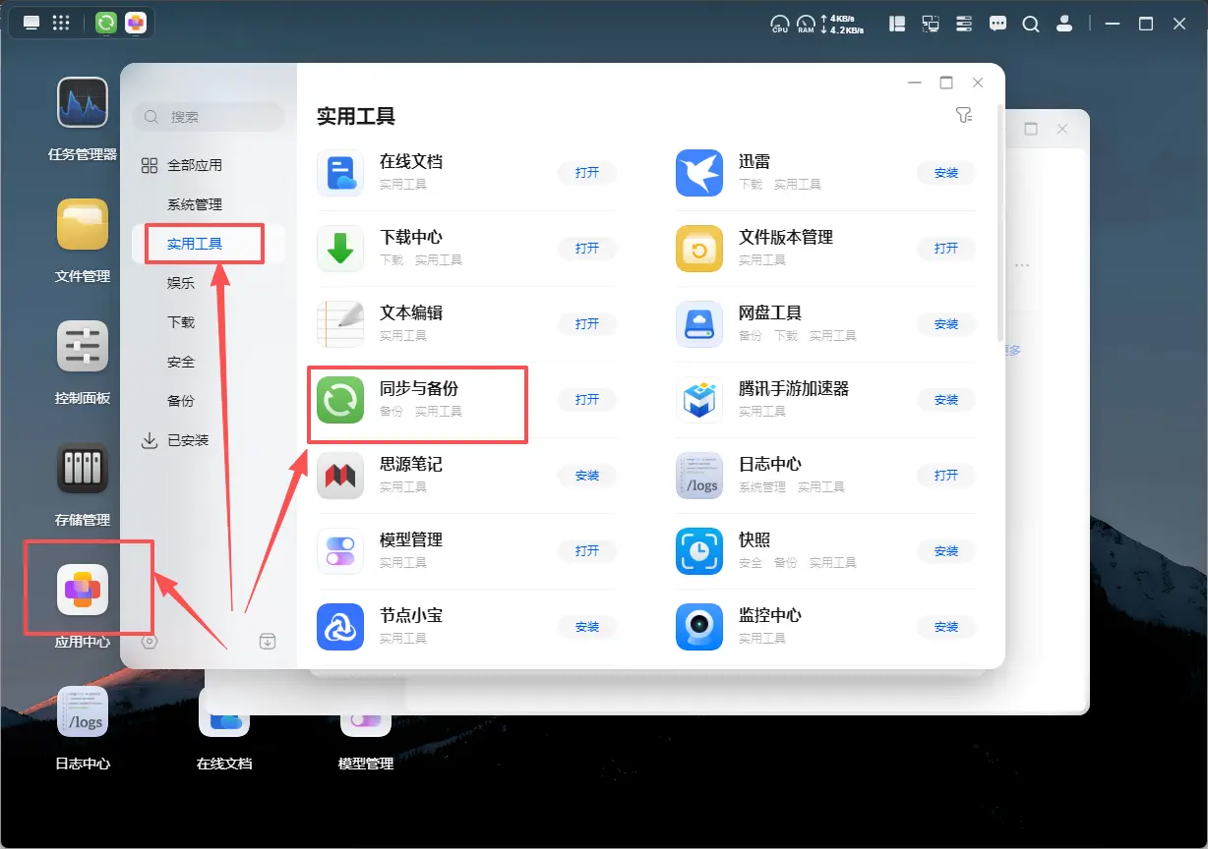Open Task Manager desktop icon
This screenshot has height=849, width=1208.
83,102
